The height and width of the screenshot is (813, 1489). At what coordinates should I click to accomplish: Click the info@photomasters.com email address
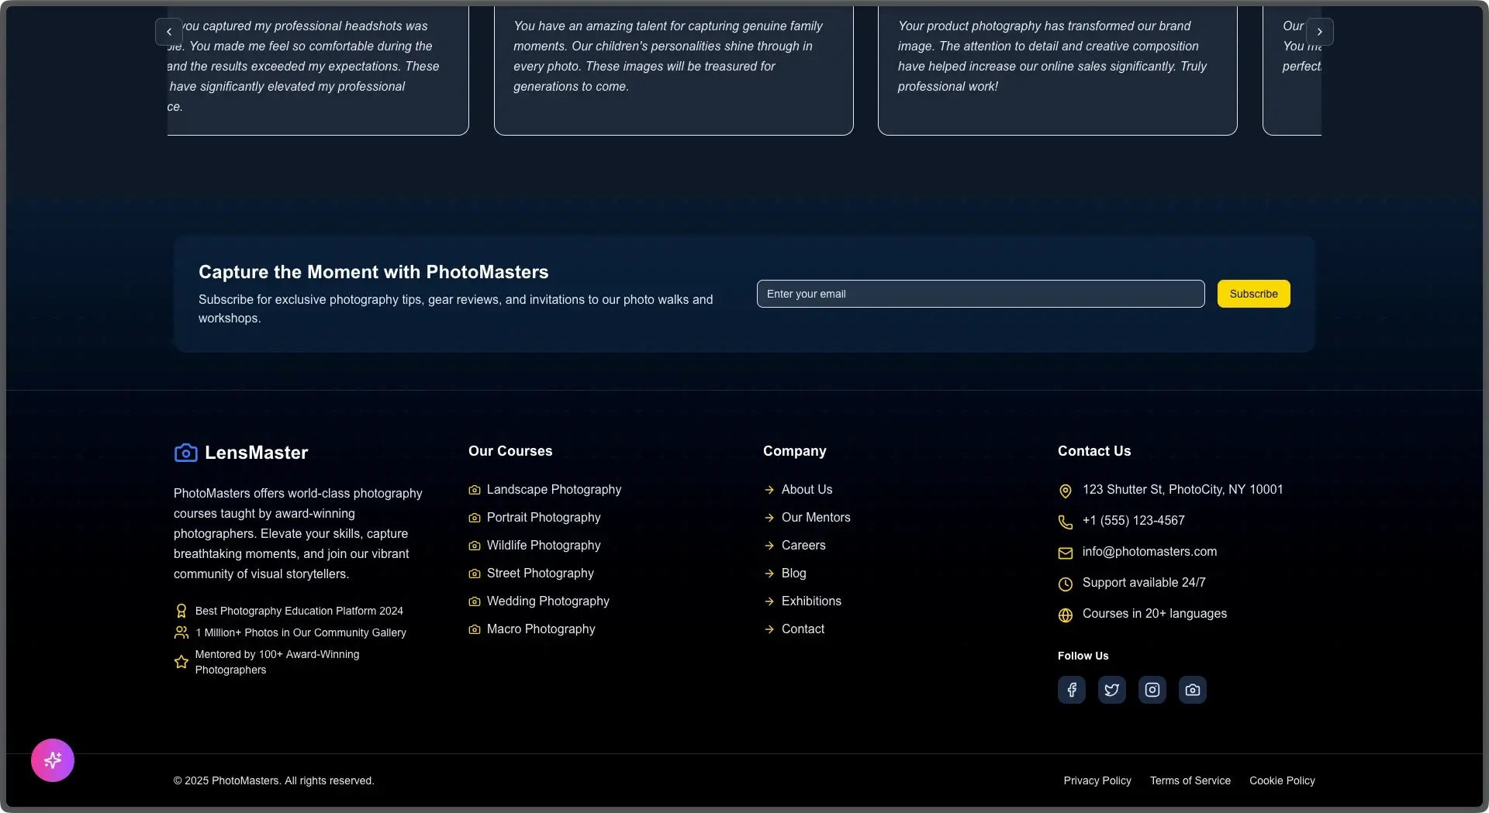click(1149, 552)
